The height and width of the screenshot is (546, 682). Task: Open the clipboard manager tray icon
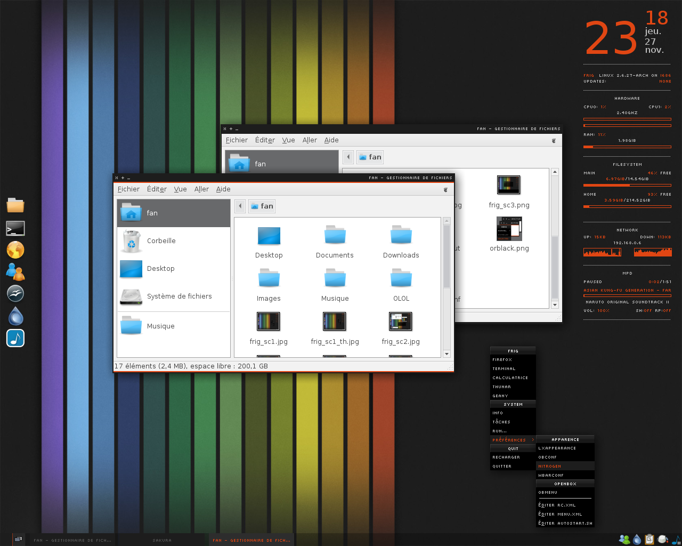[x=649, y=540]
